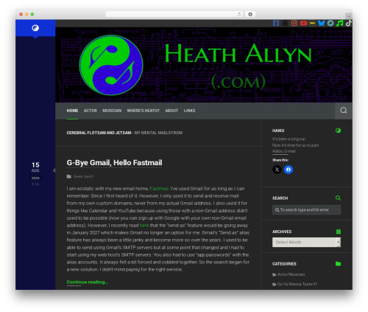The width and height of the screenshot is (368, 312).
Task: Open Actor/Musician category link
Action: click(291, 274)
